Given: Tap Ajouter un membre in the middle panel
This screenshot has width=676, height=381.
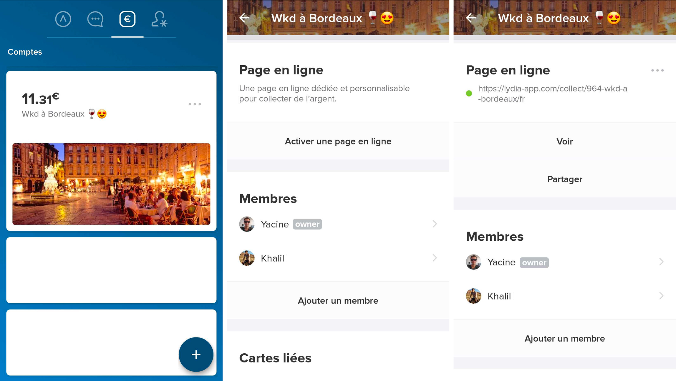Looking at the screenshot, I should 338,301.
